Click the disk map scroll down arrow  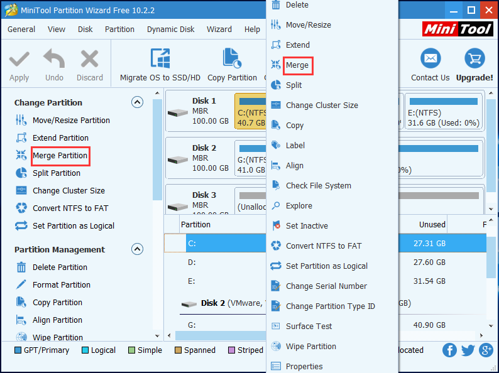491,209
